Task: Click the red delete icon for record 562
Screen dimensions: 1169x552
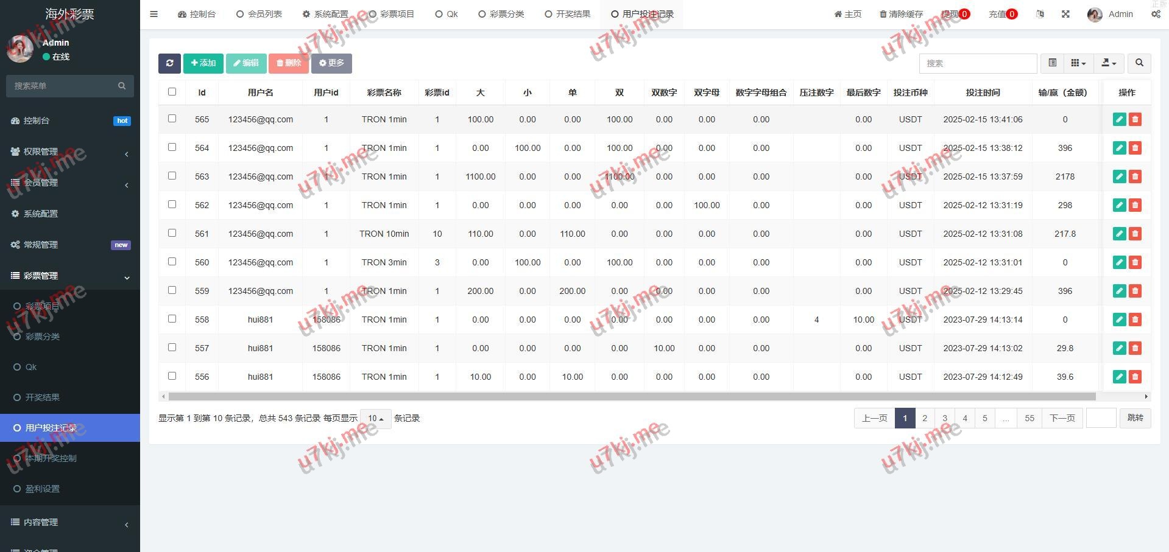Action: tap(1135, 206)
